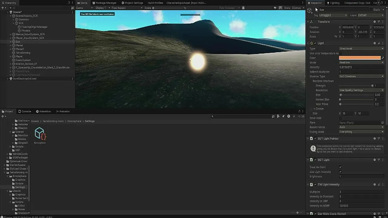
Task: Toggle SGT Light Pointer enabled checkbox
Action: [x=315, y=139]
